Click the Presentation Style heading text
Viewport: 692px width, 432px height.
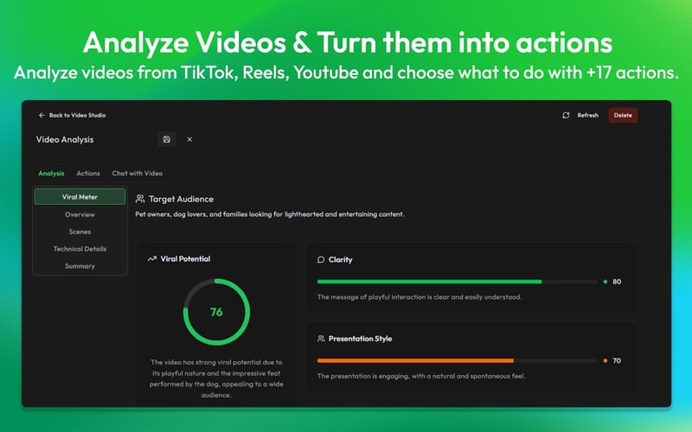point(360,339)
